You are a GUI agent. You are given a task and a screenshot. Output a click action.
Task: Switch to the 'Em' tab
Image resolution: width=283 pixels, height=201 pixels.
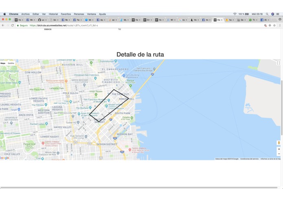click(147, 20)
